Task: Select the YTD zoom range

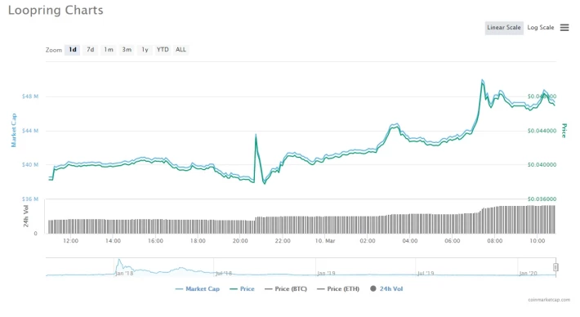Action: [163, 50]
